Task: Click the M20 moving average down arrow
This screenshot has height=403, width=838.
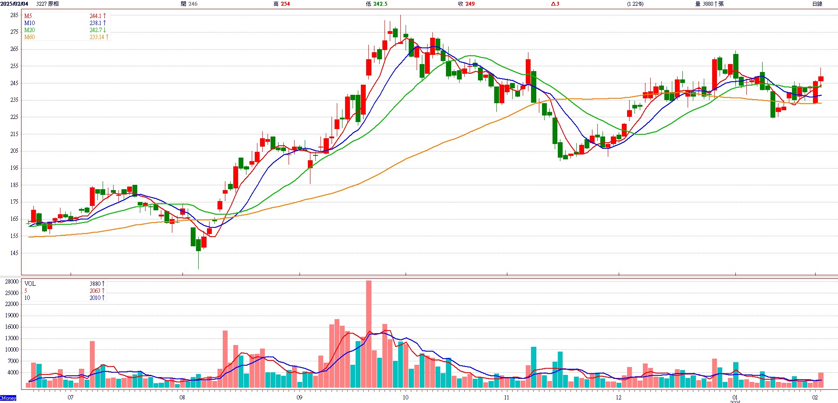Action: [x=105, y=30]
